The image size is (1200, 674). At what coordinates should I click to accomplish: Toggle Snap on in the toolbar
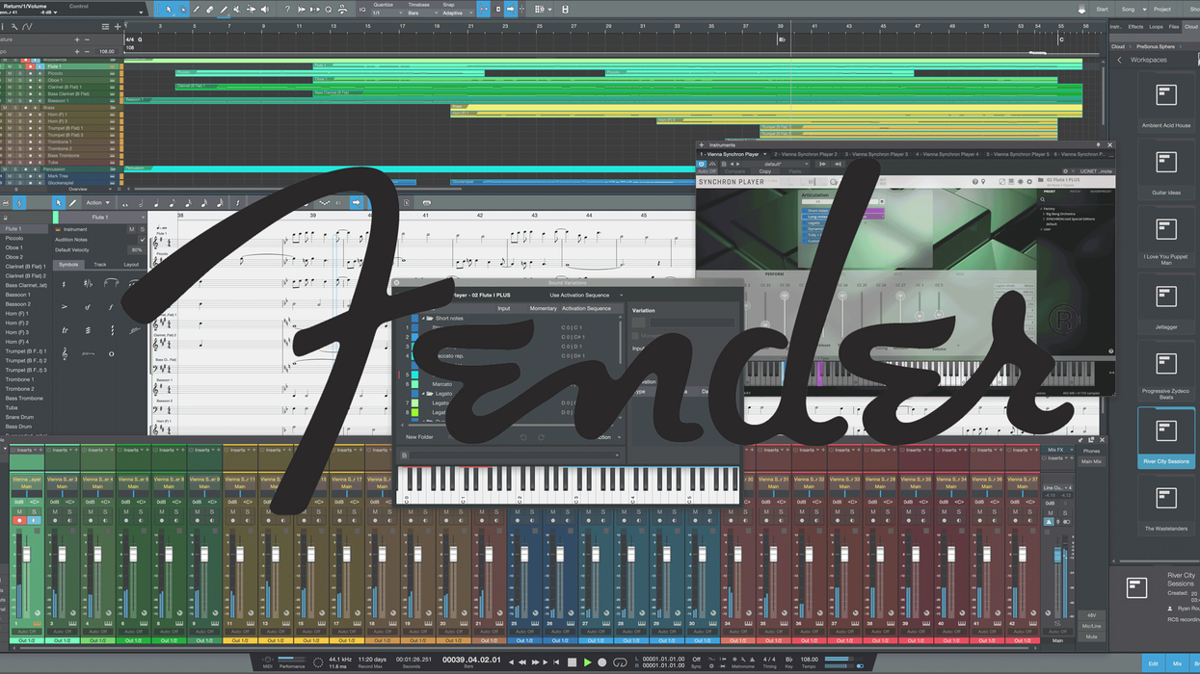click(483, 9)
